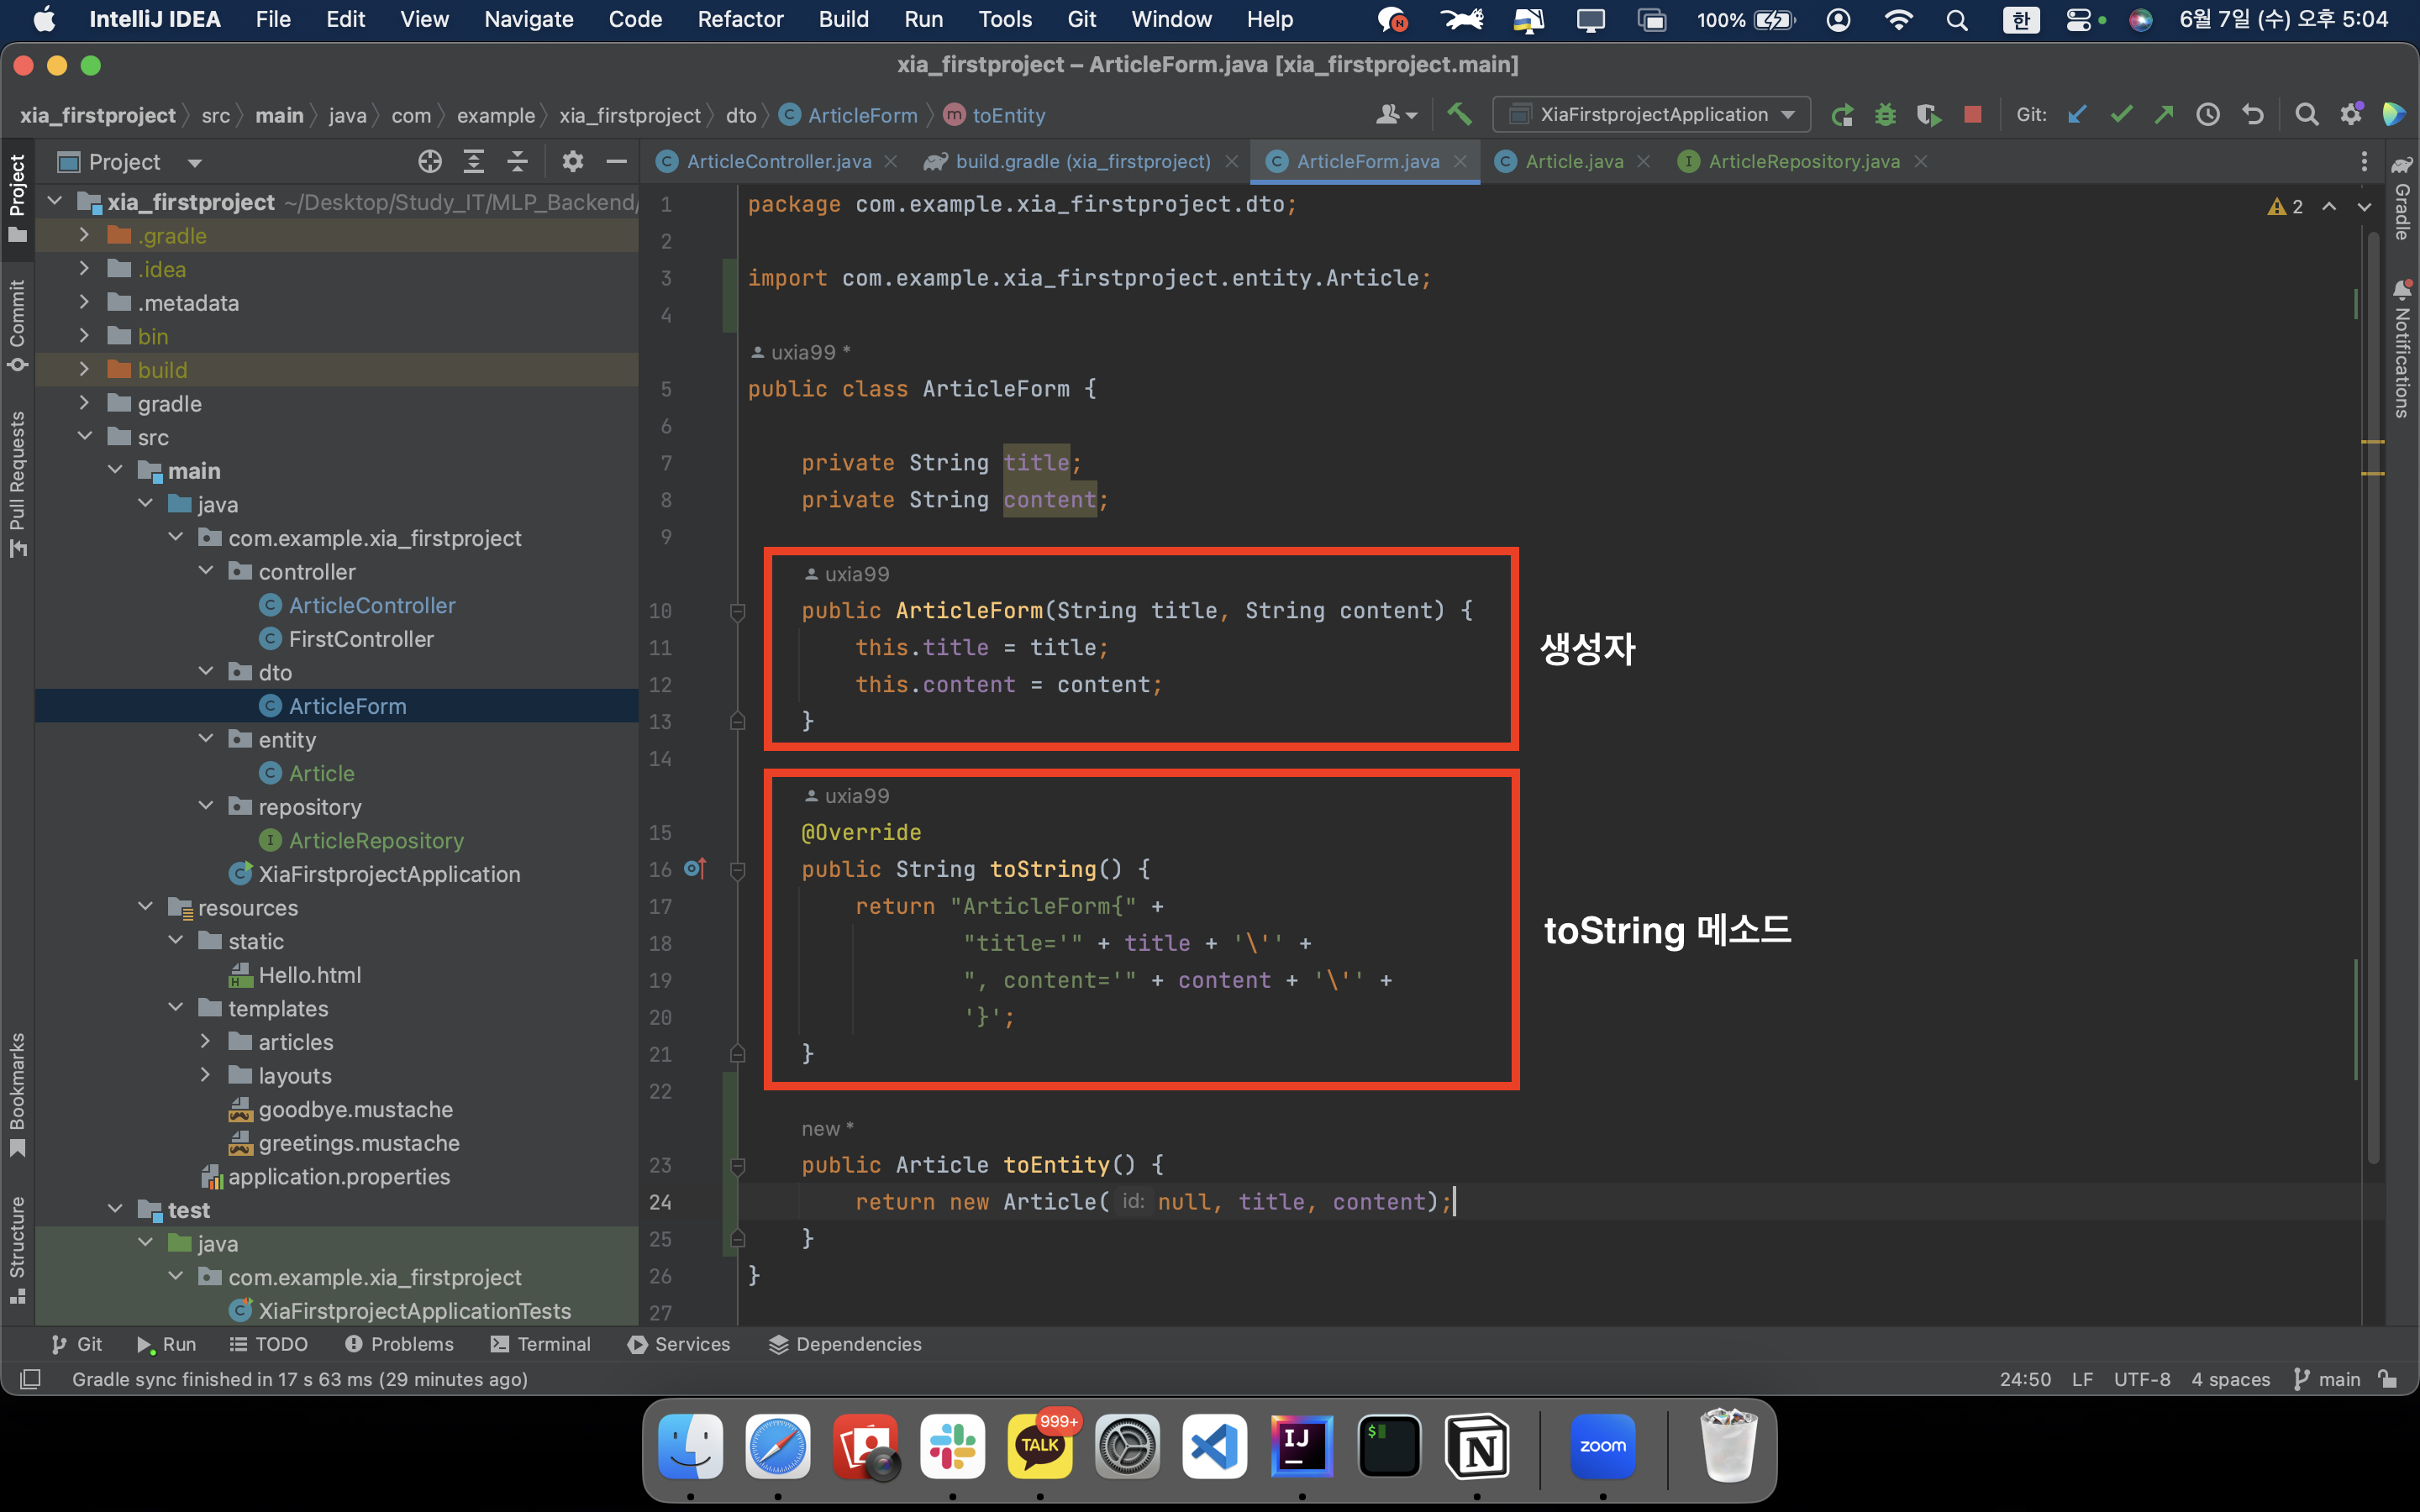This screenshot has height=1512, width=2420.
Task: Open the Gradle tool window
Action: [2402, 200]
